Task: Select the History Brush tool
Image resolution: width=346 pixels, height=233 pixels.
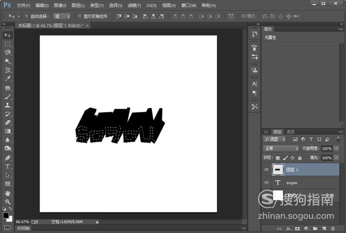Action: point(7,114)
